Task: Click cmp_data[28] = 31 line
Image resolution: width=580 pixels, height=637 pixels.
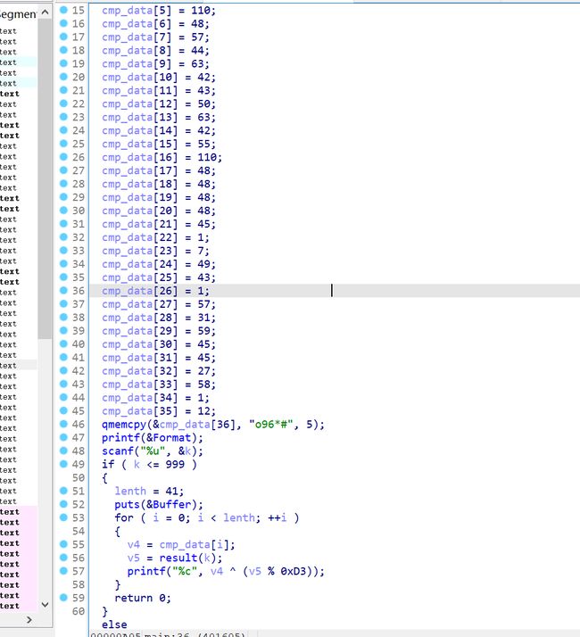Action: pos(159,318)
